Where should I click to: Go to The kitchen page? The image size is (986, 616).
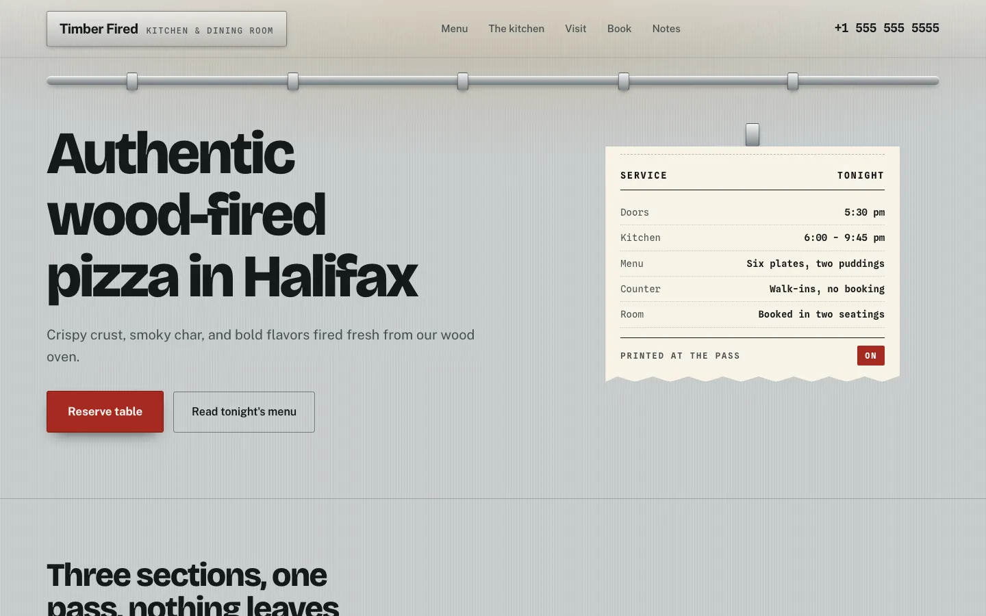pos(516,29)
